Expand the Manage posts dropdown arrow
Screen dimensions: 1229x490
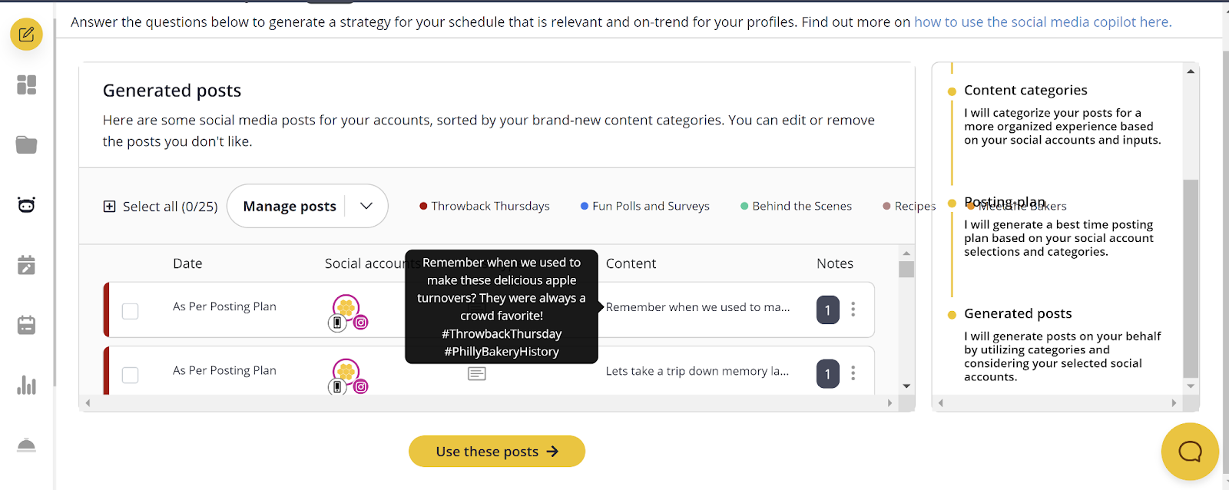(x=366, y=206)
